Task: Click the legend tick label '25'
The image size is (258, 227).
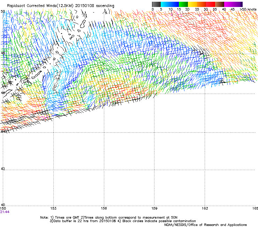Action: (x=197, y=9)
